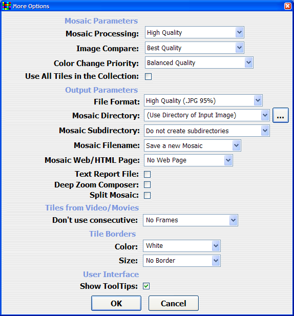The image size is (294, 316).
Task: Open the Mosaic Processing dropdown
Action: click(x=195, y=32)
